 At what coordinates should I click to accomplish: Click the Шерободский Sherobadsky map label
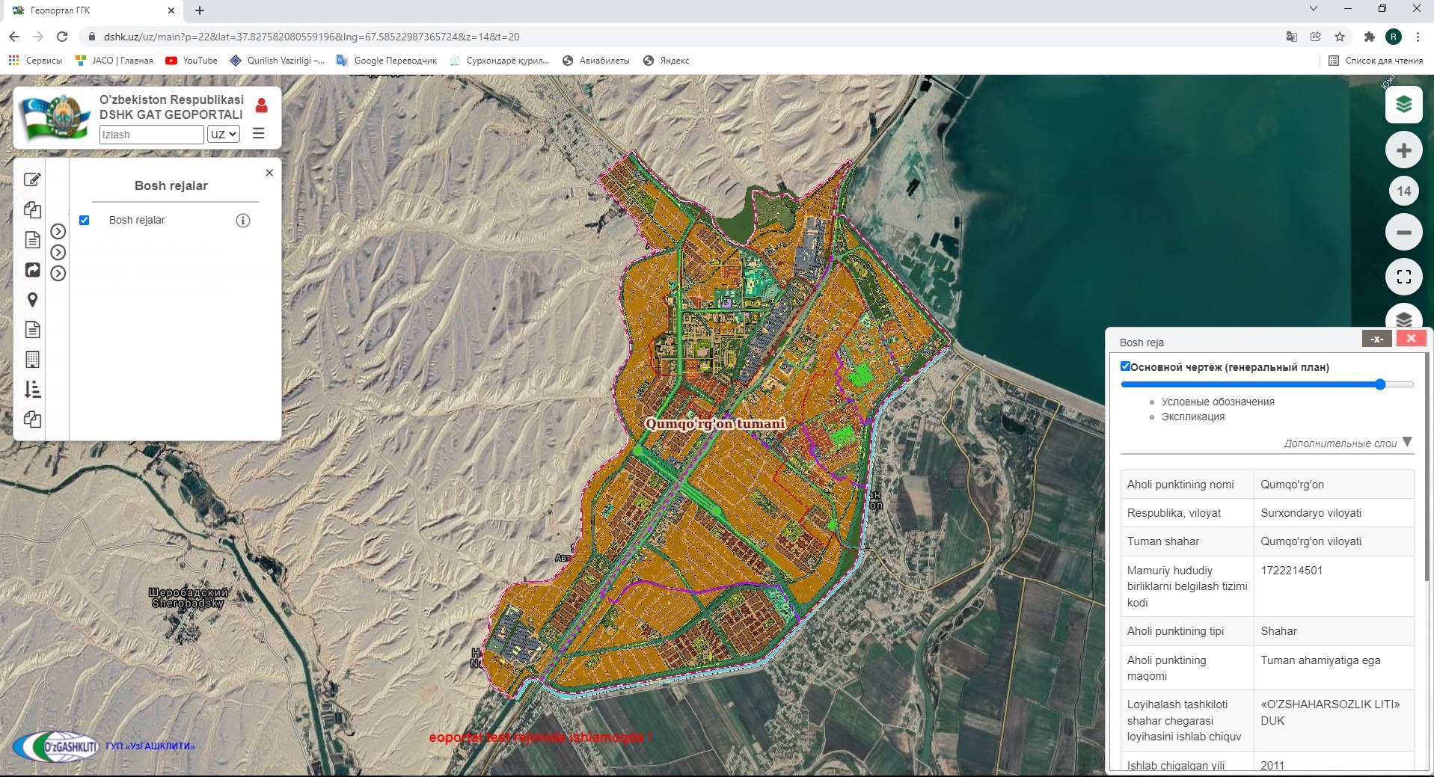(189, 598)
